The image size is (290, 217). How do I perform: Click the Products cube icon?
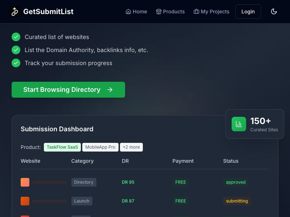pyautogui.click(x=158, y=12)
